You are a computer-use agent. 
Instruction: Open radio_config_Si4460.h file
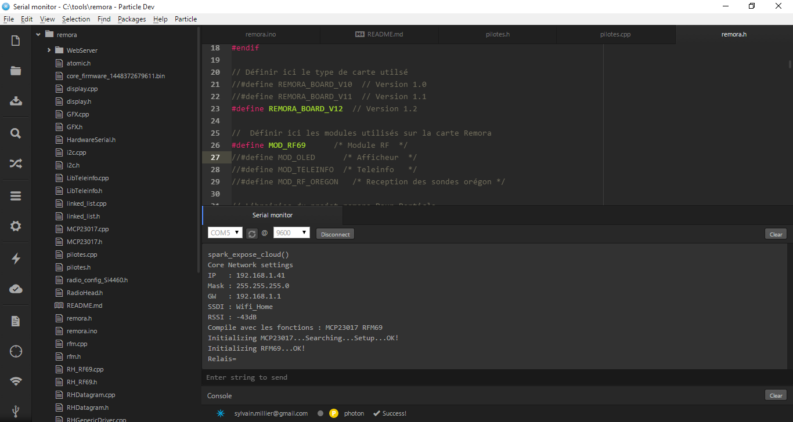tap(97, 280)
